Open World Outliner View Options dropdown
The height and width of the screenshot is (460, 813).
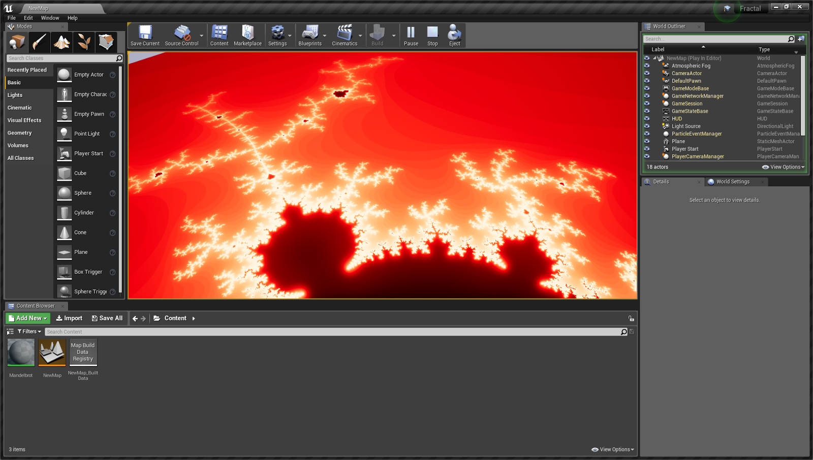pos(783,167)
